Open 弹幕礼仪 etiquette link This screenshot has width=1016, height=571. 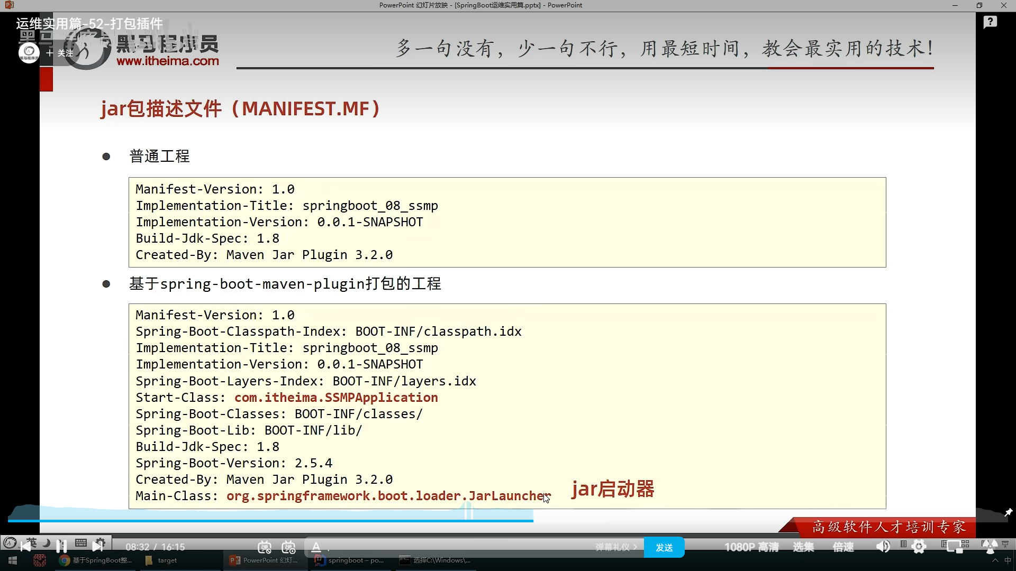coord(615,547)
